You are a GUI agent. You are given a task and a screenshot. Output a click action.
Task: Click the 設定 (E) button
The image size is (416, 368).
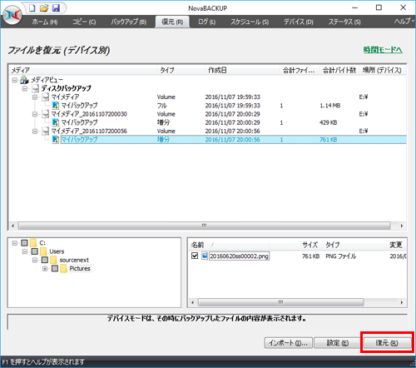coord(337,343)
